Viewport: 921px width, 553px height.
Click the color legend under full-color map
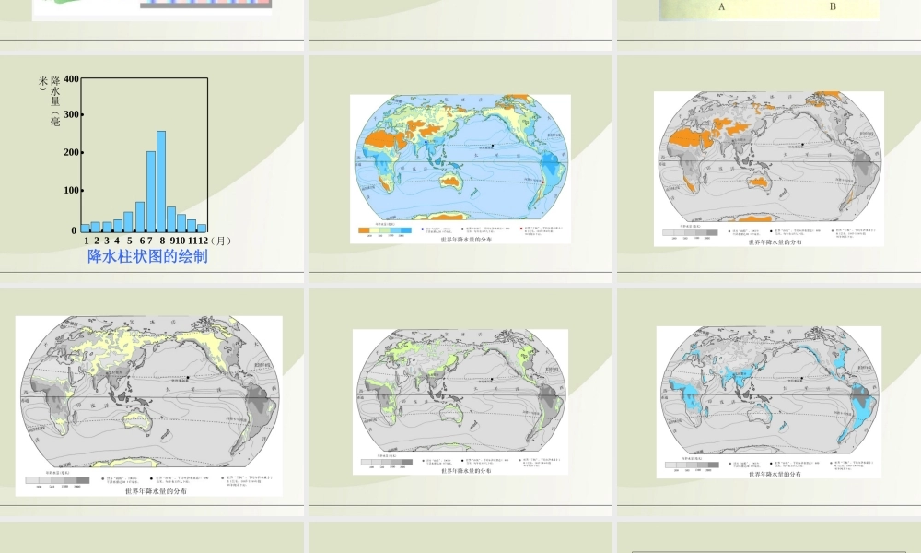[385, 231]
